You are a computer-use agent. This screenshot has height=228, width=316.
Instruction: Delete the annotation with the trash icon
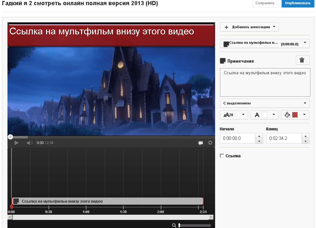click(x=302, y=60)
